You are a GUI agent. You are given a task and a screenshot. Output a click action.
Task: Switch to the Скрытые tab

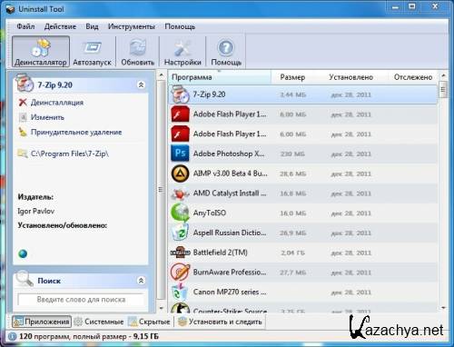pyautogui.click(x=149, y=322)
